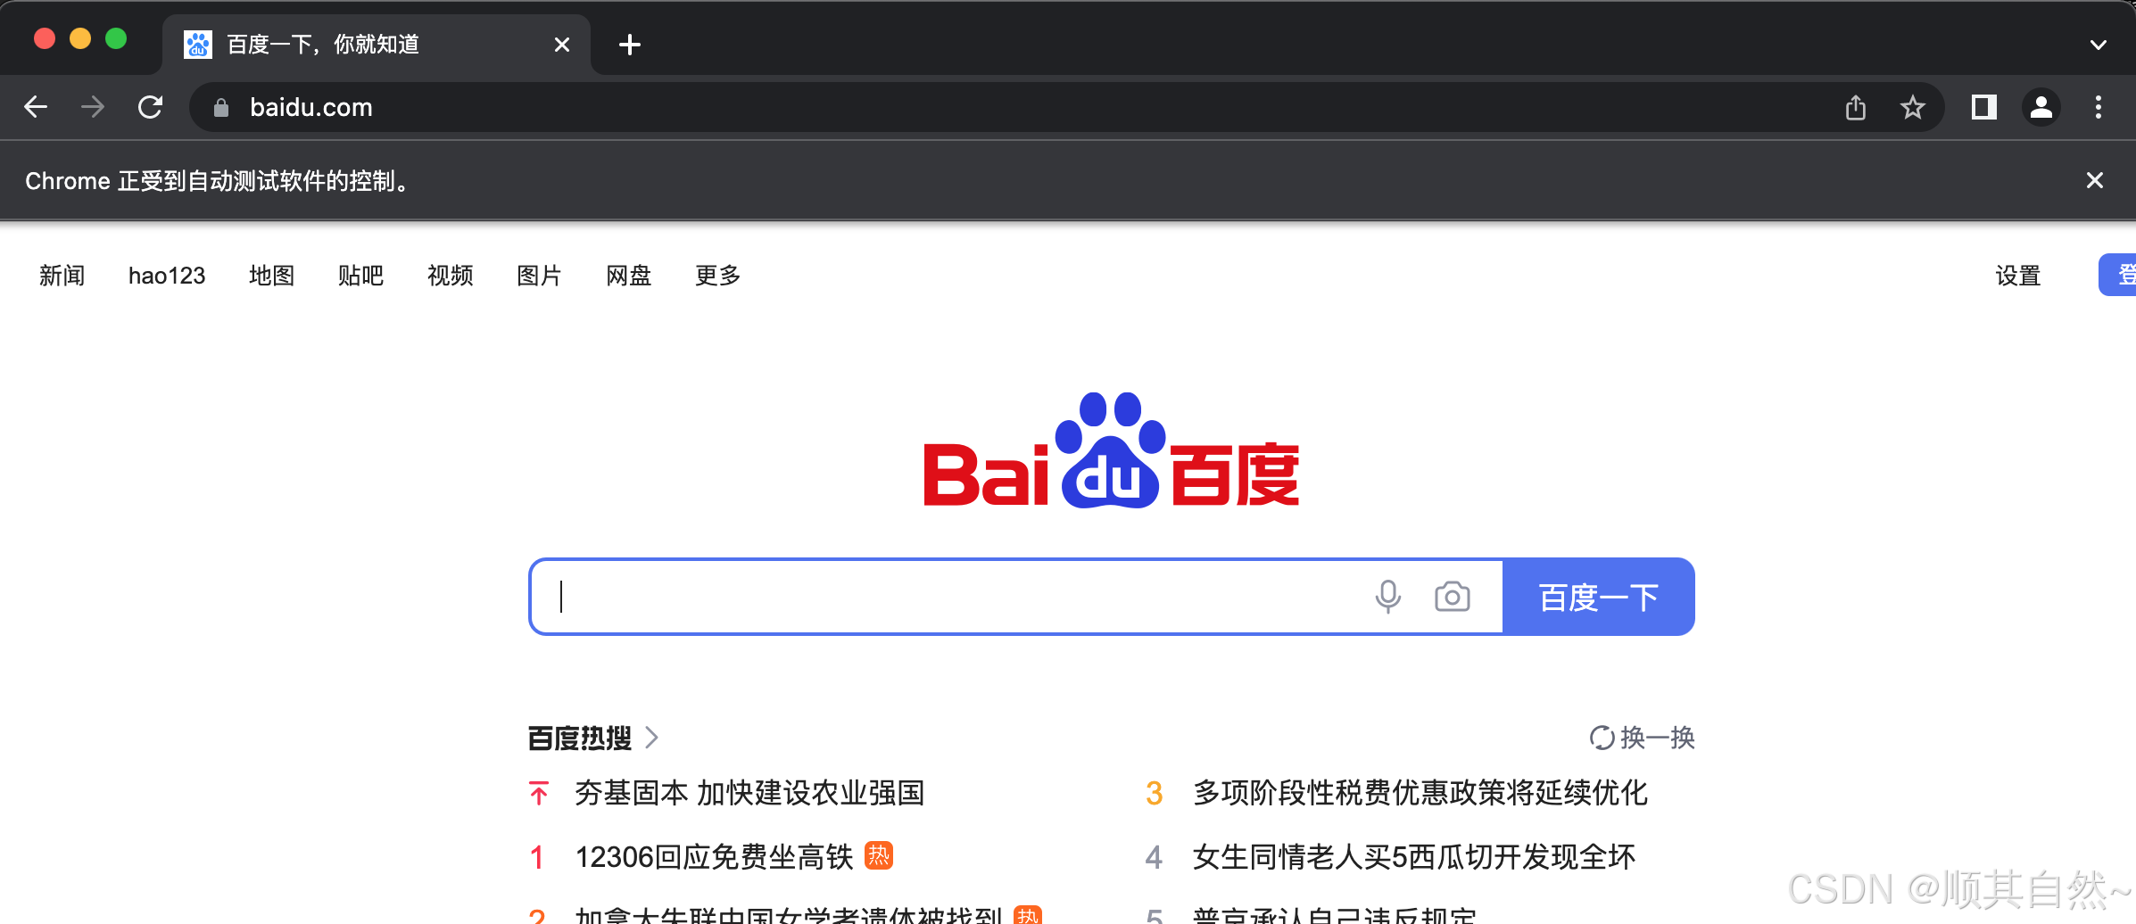Open 多项阶段性税费优惠政策将延续优化 headline
The width and height of the screenshot is (2136, 924).
pos(1420,793)
